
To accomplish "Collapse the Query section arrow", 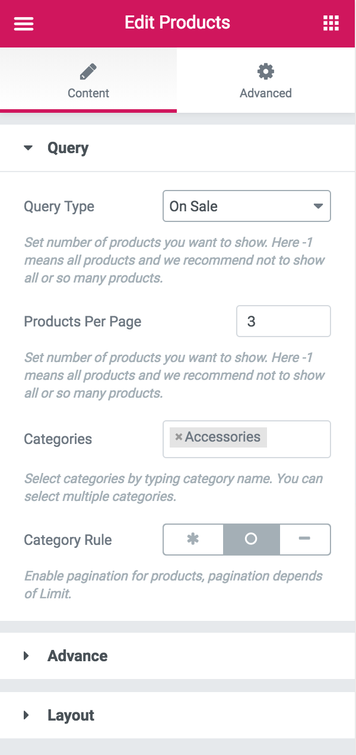I will (28, 148).
